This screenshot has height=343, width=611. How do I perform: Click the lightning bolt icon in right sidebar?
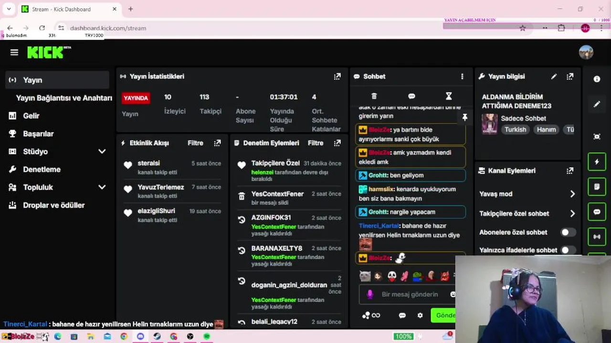pyautogui.click(x=597, y=162)
